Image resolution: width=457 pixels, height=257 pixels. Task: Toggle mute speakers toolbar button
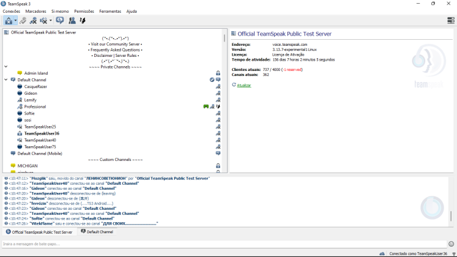[43, 20]
